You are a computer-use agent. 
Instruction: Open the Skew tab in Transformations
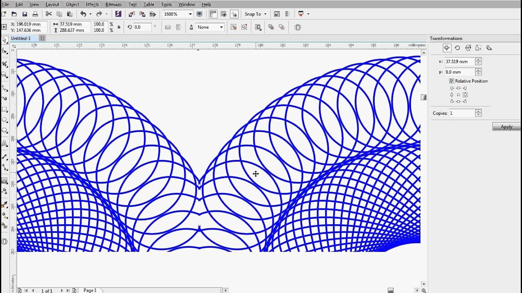click(489, 48)
